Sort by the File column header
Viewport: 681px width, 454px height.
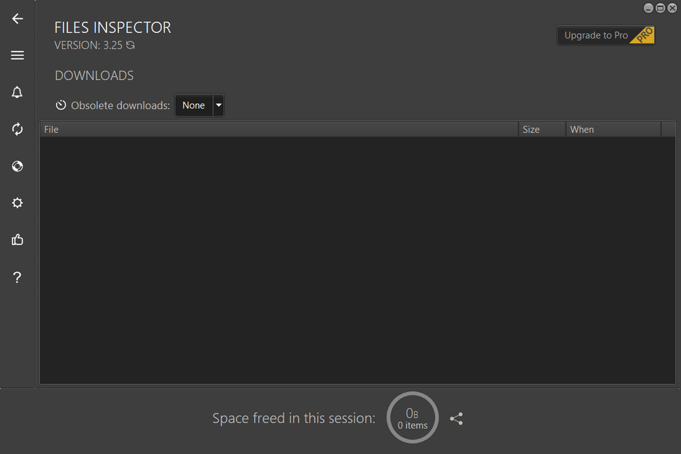click(x=279, y=129)
